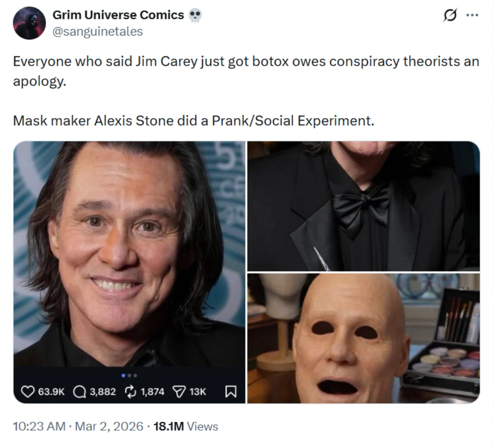Click the 63.9K likes count

(51, 392)
